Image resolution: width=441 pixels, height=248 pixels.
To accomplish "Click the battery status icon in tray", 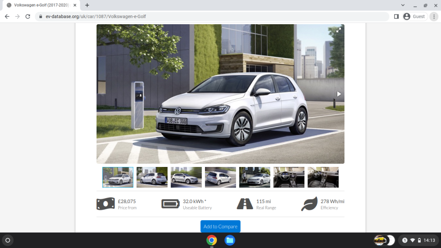I will pyautogui.click(x=419, y=241).
